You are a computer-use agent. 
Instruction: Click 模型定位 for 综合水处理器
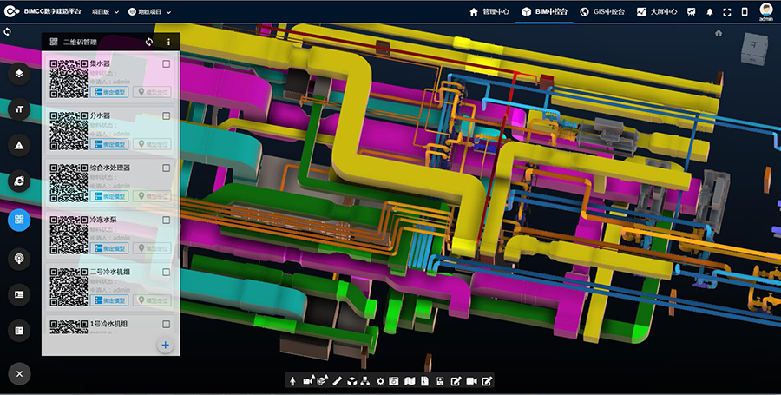click(x=152, y=196)
